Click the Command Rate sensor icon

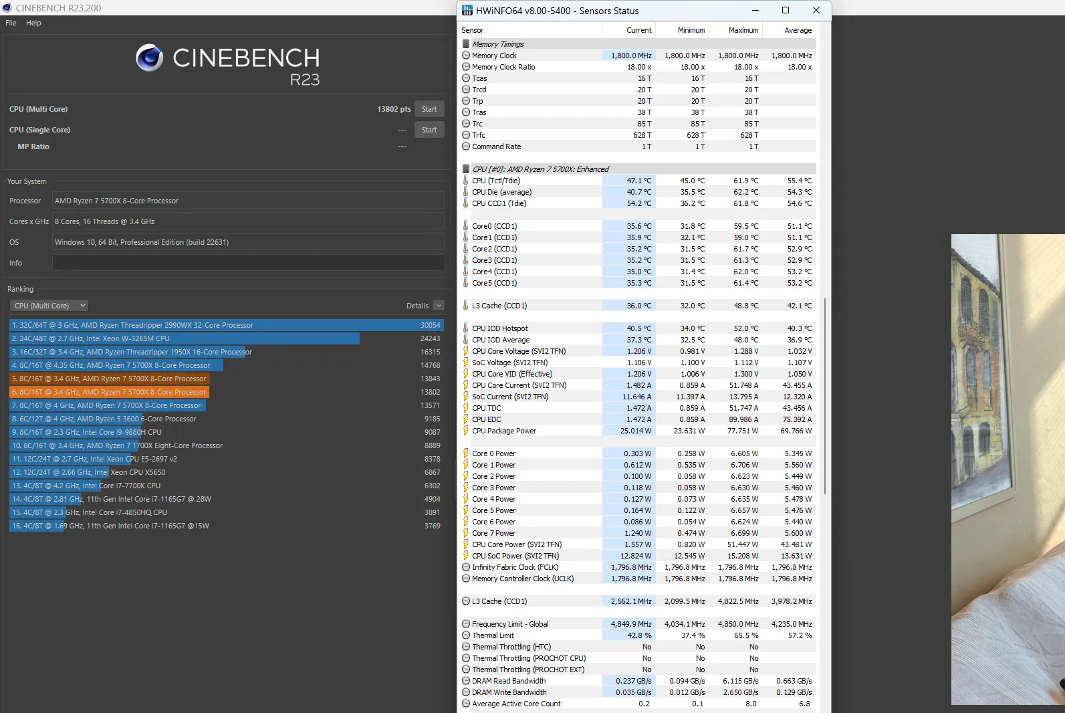click(x=466, y=146)
